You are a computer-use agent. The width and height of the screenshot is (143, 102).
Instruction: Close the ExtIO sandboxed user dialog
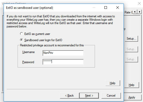click(118, 8)
